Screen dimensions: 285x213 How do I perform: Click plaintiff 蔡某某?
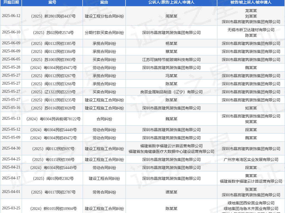coord(171,52)
